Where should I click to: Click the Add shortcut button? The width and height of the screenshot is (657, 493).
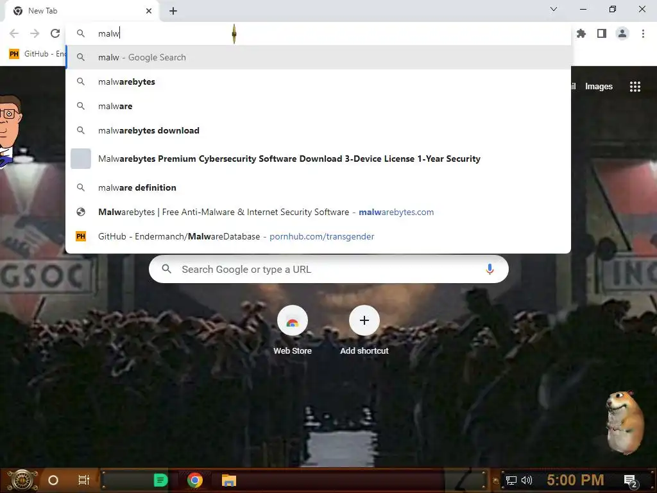(x=364, y=331)
